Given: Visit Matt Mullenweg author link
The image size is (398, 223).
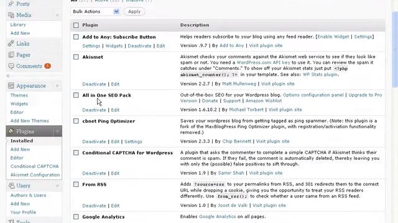Looking at the screenshot, I should (x=239, y=84).
